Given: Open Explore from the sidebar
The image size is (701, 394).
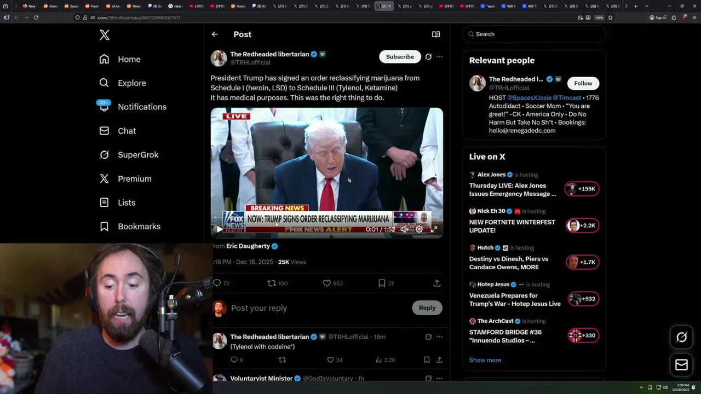Looking at the screenshot, I should pyautogui.click(x=123, y=83).
